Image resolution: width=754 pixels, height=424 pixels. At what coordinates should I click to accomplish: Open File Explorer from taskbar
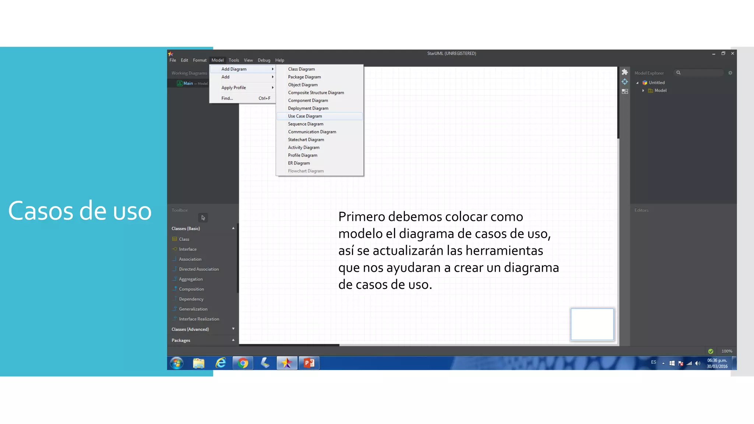(x=198, y=363)
